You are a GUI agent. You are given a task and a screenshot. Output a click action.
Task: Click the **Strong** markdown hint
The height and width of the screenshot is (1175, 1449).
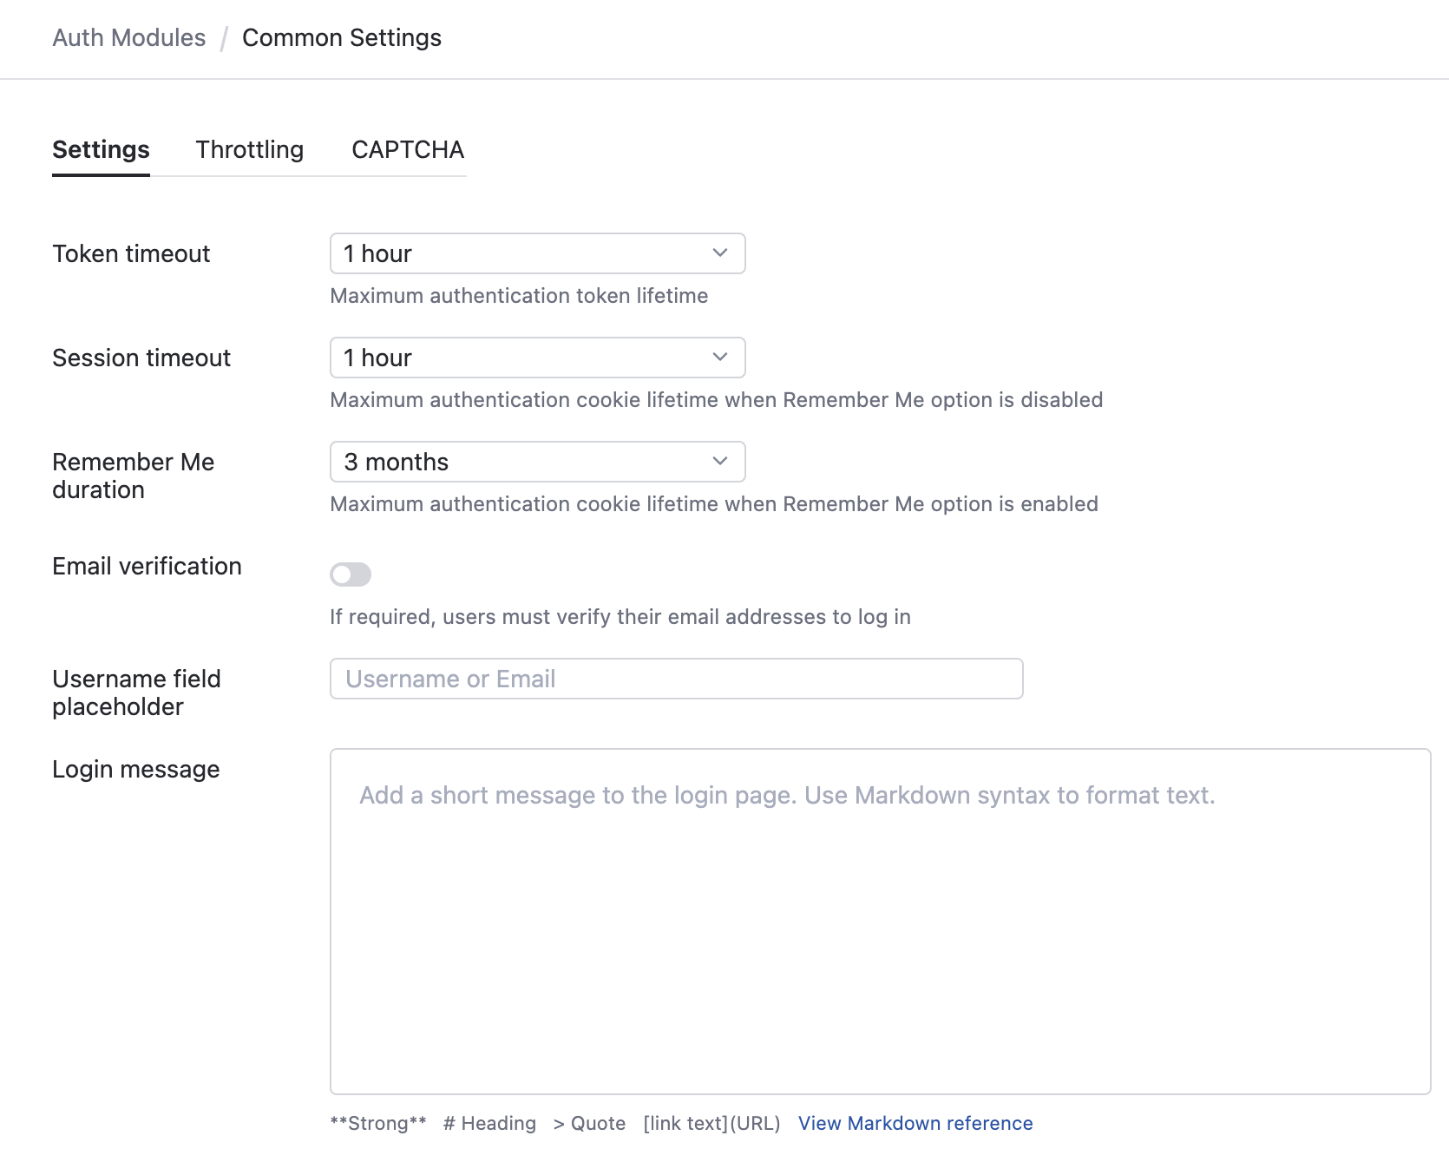tap(377, 1122)
